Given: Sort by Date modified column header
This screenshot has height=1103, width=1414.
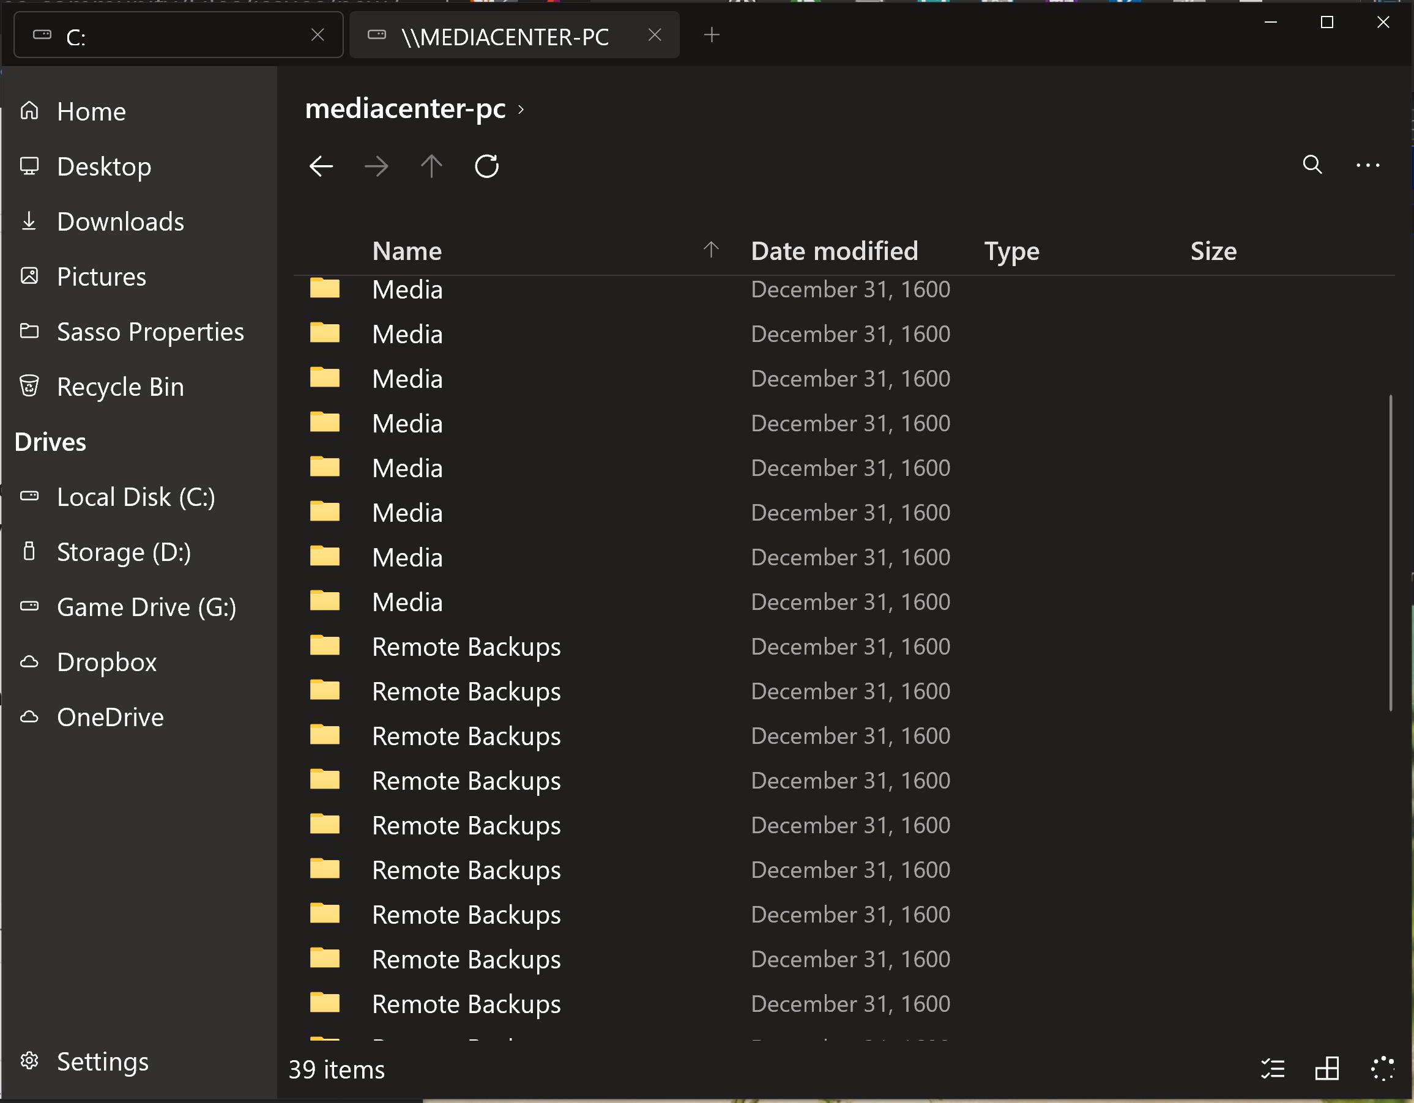Looking at the screenshot, I should 834,251.
